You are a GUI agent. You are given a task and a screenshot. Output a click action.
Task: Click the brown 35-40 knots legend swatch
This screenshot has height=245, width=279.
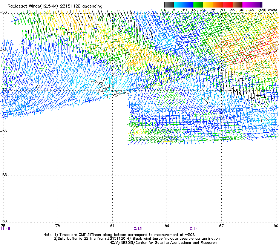238,5
